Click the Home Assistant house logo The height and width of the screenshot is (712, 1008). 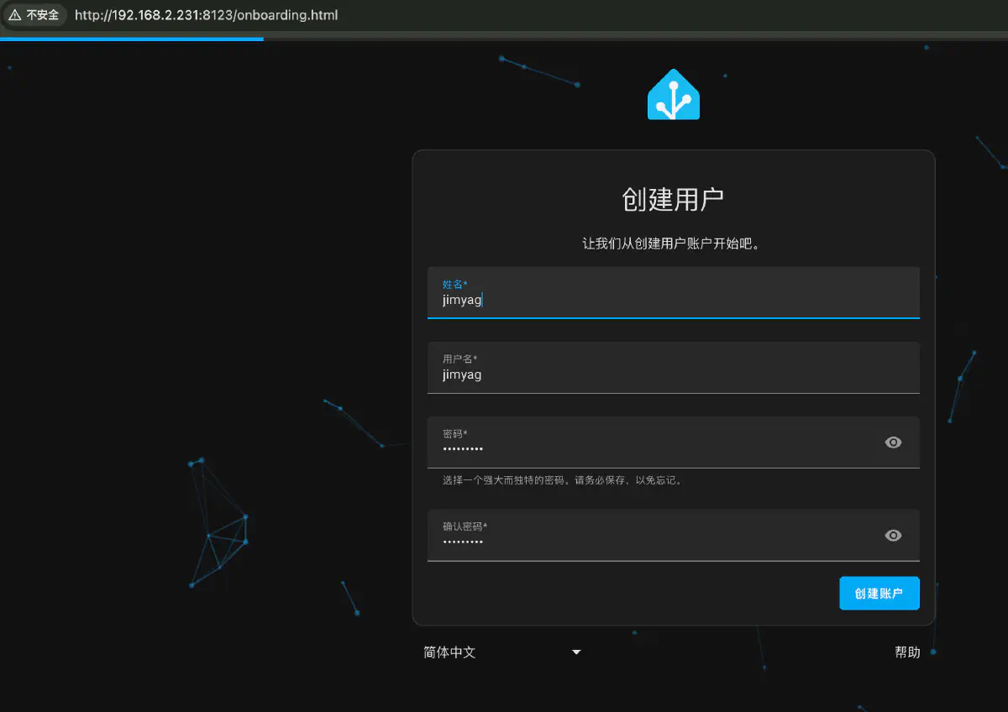coord(673,94)
